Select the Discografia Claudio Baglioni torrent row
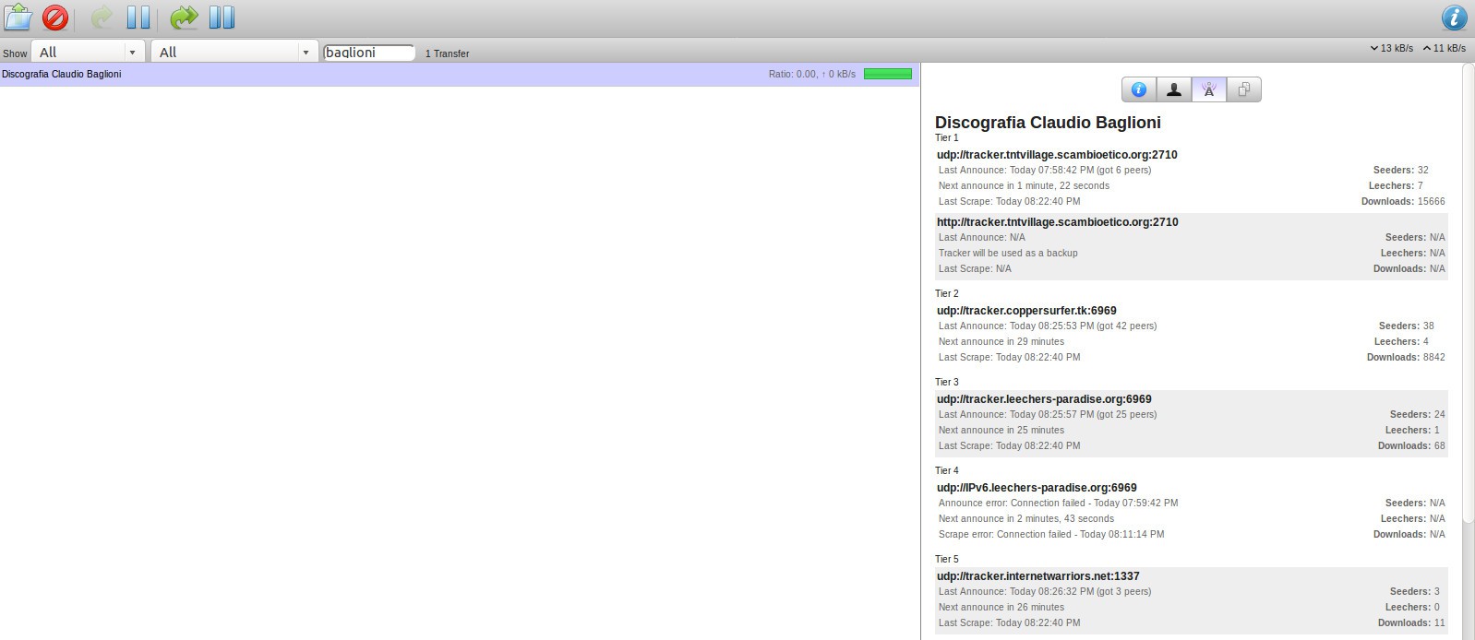Screen dimensions: 1475x640 click(x=459, y=74)
